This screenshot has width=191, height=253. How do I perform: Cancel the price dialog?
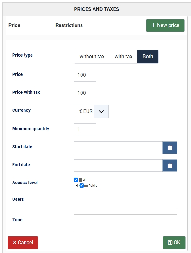coord(23,243)
